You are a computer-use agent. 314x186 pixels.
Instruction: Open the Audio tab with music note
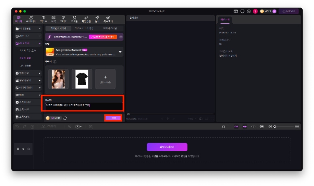pos(64,19)
